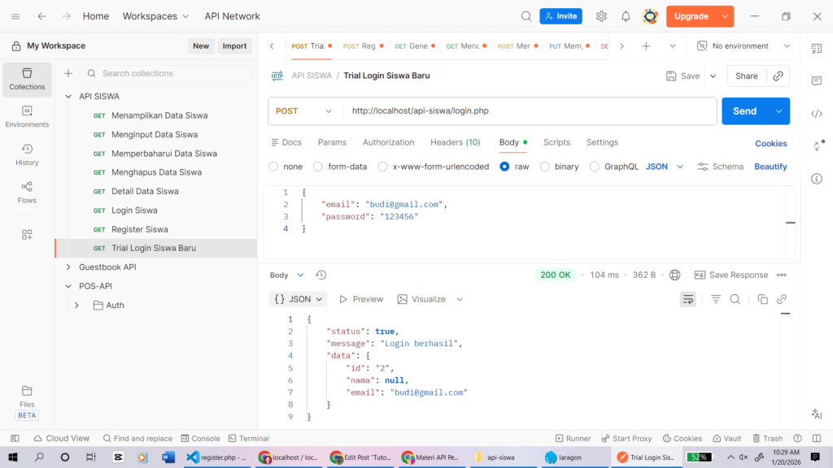Expand the Guestbook API collection
The image size is (833, 468).
68,266
